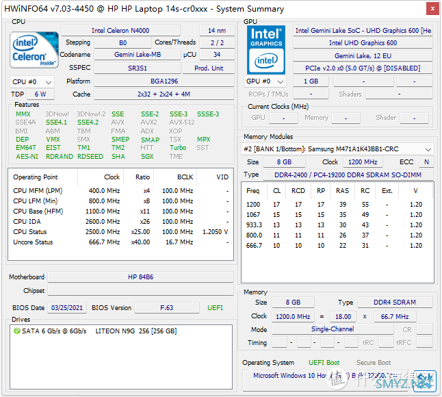442x397 pixels.
Task: Select the LITEON N9G 256 drive entry
Action: click(x=120, y=331)
